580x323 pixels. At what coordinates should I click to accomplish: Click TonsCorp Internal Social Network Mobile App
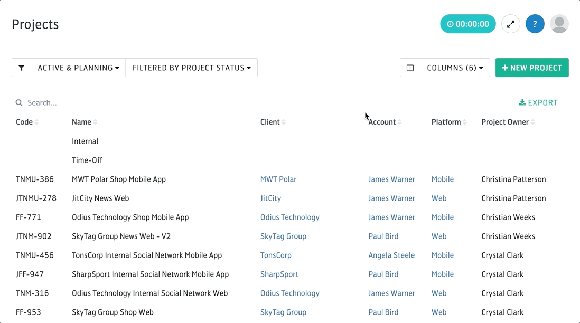(x=147, y=255)
